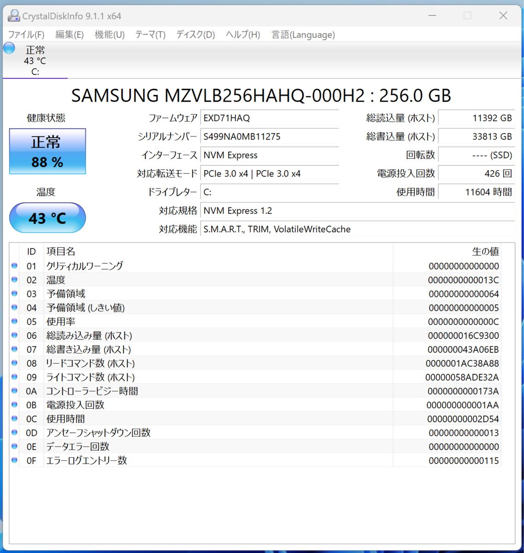Click the 対応機能 field with S.M.A.R.T., TRIM
This screenshot has height=553, width=524.
(x=358, y=229)
